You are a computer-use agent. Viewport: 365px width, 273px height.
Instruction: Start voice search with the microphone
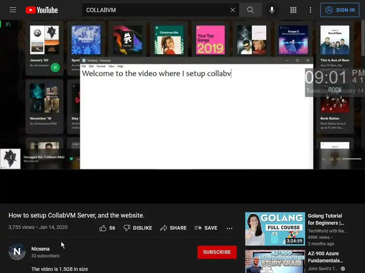pos(272,10)
